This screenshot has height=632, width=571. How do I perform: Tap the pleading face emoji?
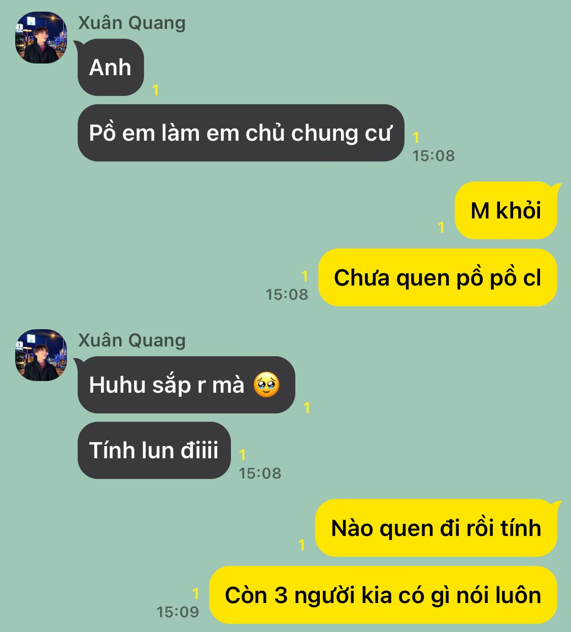tap(266, 385)
